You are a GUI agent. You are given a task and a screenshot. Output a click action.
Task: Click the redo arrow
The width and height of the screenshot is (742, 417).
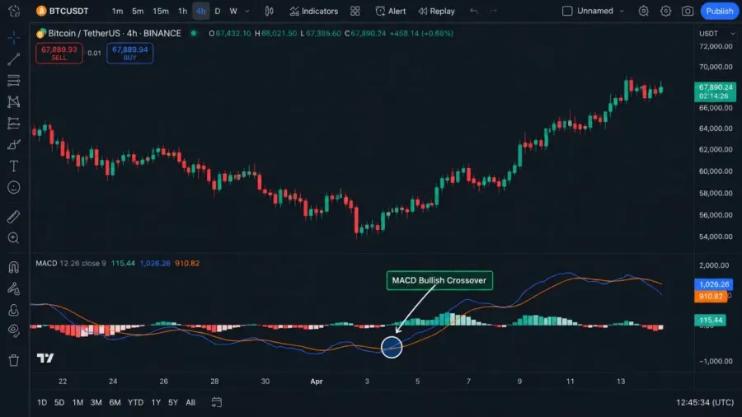493,11
